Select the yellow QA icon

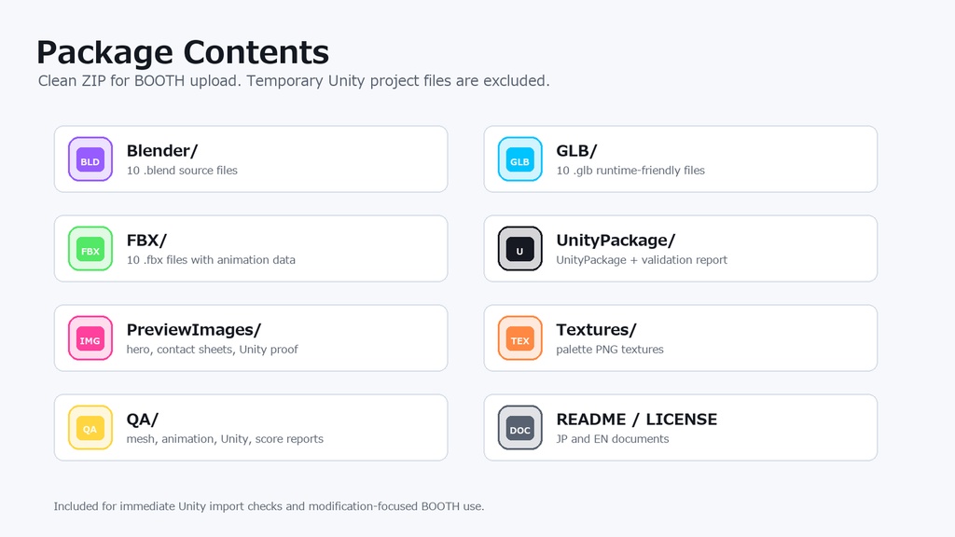tap(90, 427)
